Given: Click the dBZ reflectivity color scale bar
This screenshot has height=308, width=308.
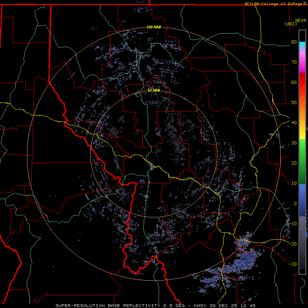Looking at the screenshot, I should 302,152.
